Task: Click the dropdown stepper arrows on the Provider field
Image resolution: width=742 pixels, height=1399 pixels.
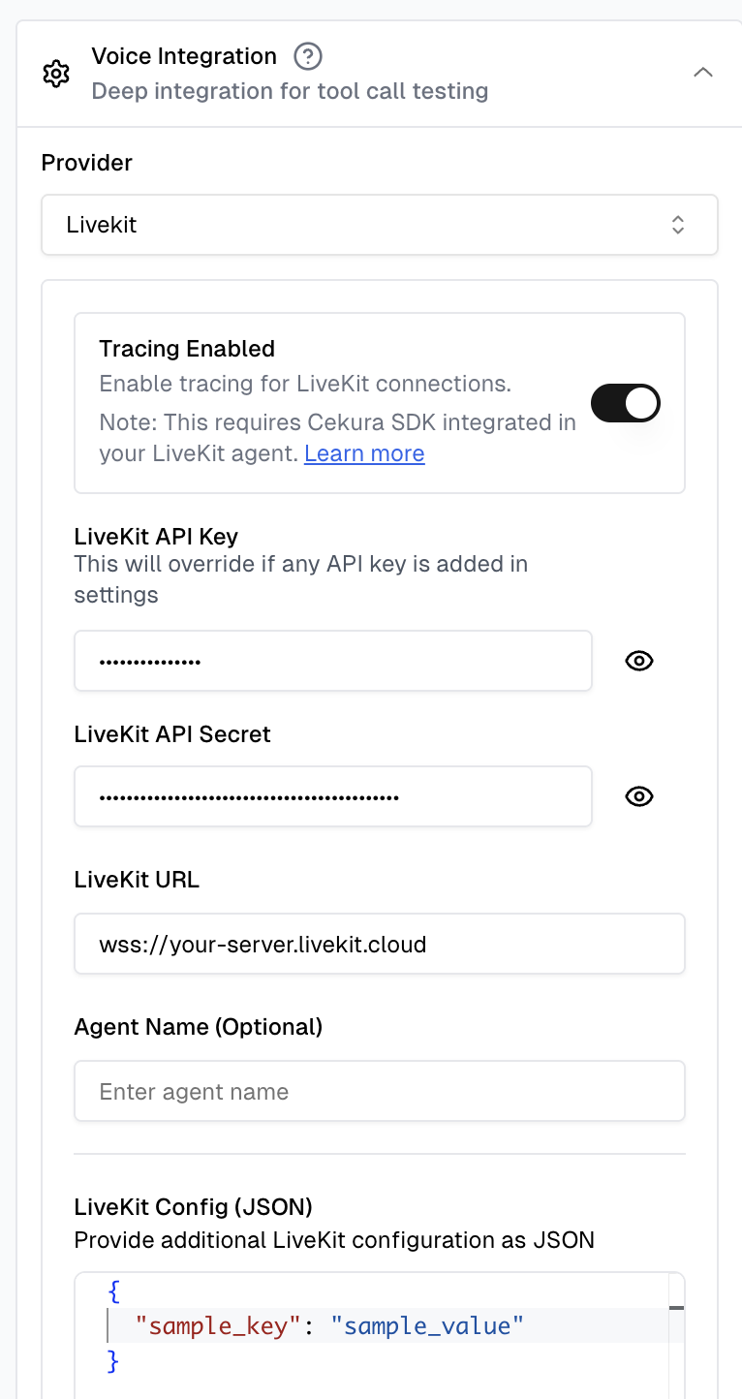Action: pyautogui.click(x=677, y=224)
